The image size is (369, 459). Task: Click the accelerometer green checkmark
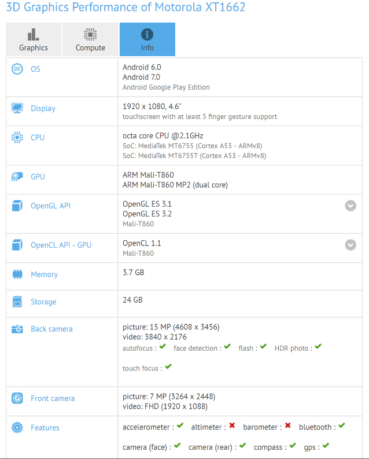180,425
